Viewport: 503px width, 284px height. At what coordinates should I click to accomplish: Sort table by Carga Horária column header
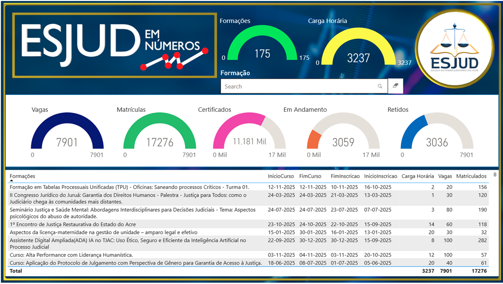417,176
